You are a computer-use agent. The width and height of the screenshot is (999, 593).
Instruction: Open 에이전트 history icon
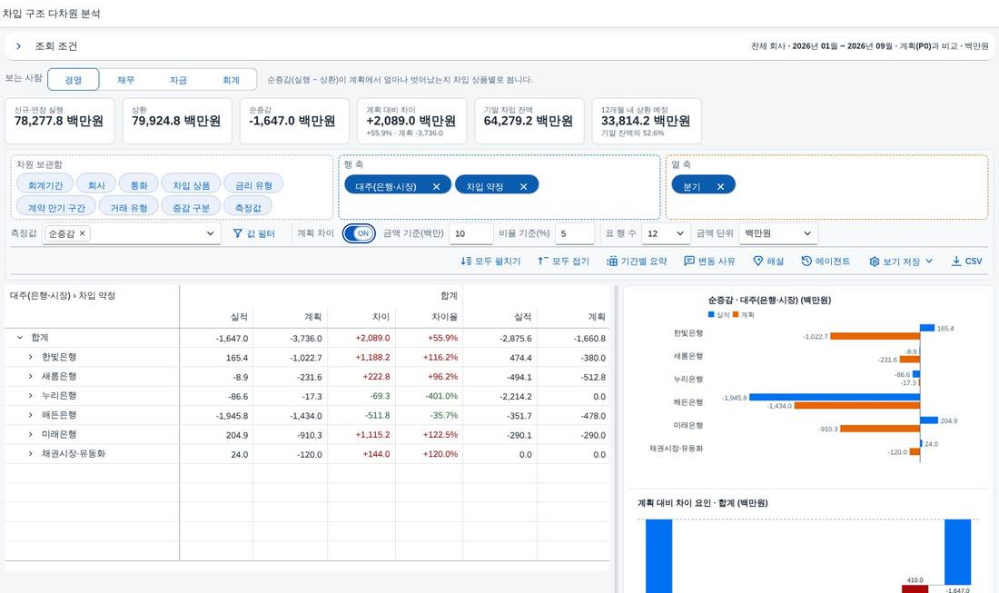tap(806, 262)
